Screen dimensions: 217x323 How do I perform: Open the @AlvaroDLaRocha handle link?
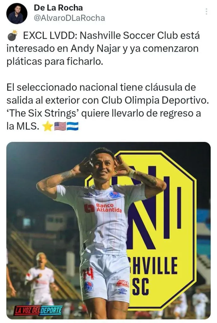pyautogui.click(x=69, y=18)
